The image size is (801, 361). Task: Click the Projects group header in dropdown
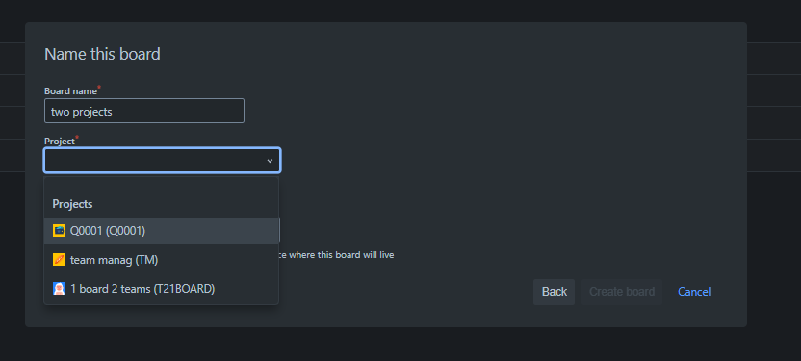click(72, 204)
